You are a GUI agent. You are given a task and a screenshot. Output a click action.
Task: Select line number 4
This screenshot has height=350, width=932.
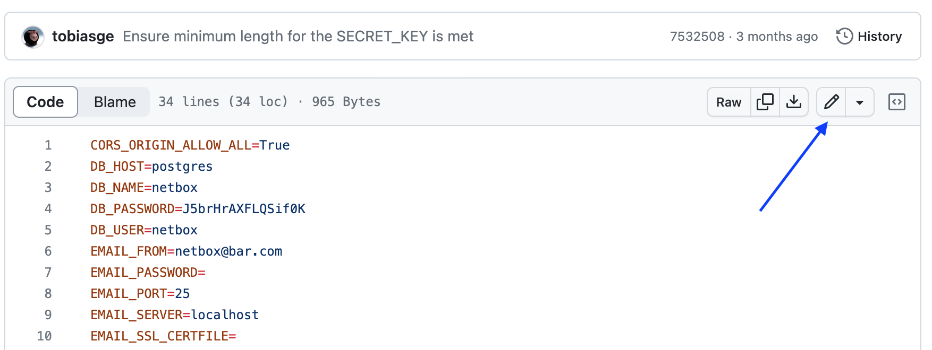click(47, 208)
